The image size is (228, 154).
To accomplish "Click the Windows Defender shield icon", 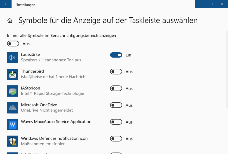I will (12, 141).
